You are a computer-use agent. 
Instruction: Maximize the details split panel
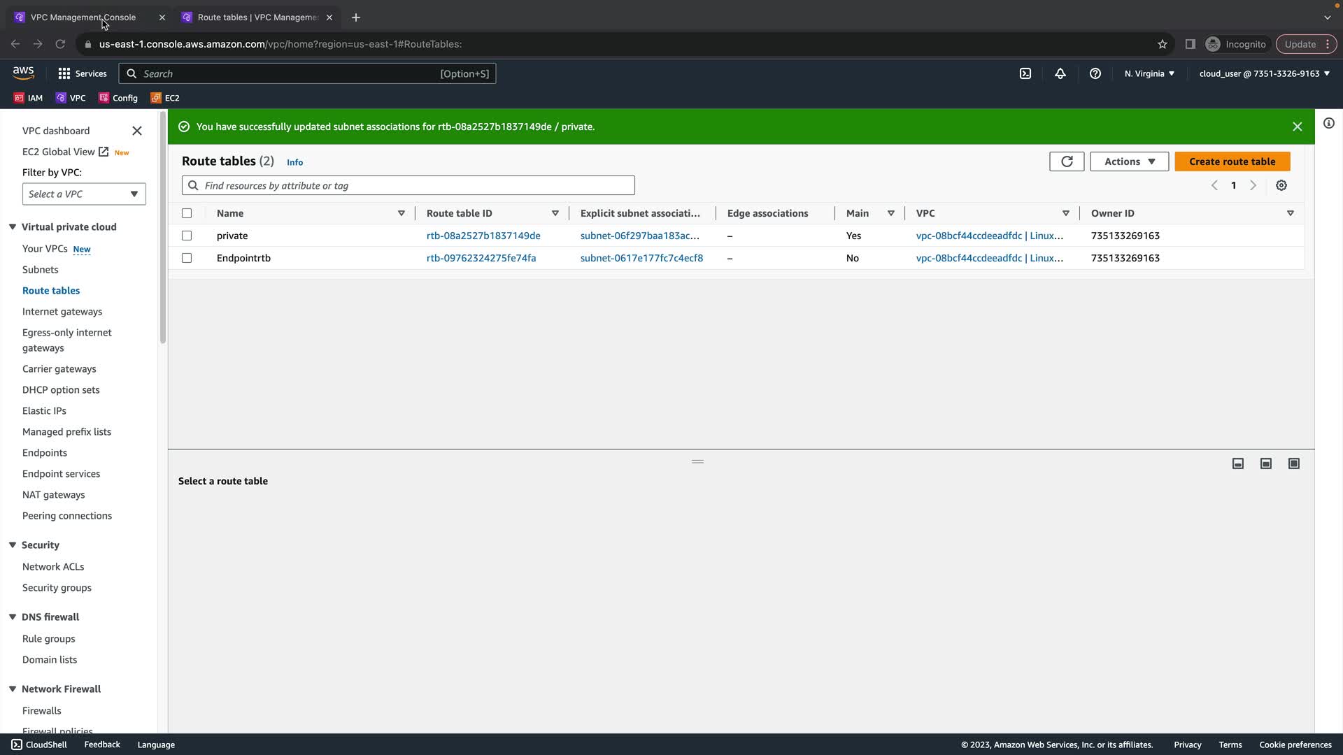click(1294, 463)
